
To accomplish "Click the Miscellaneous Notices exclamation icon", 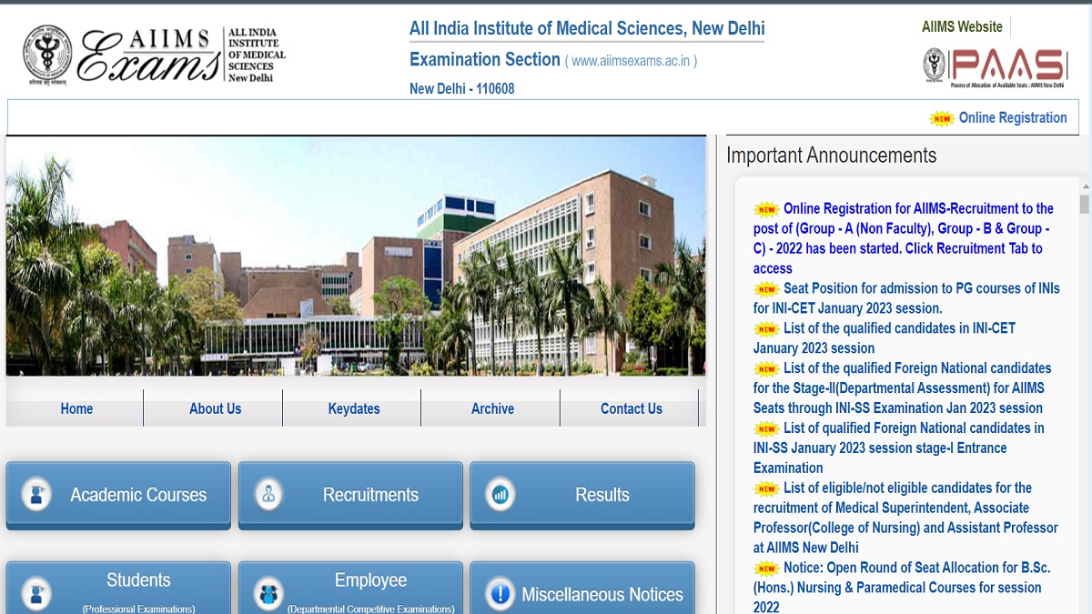I will [x=500, y=594].
